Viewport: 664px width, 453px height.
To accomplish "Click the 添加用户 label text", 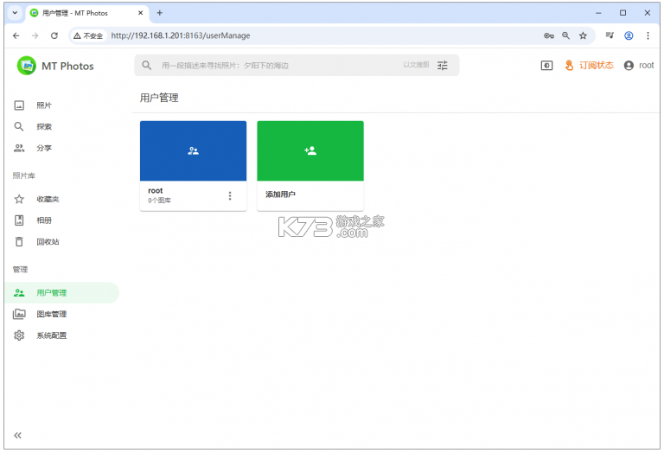I will point(280,195).
